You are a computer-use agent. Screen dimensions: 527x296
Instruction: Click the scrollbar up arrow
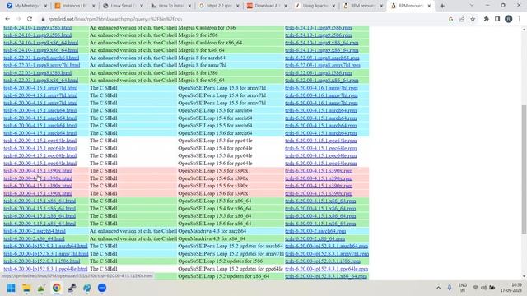[x=524, y=30]
